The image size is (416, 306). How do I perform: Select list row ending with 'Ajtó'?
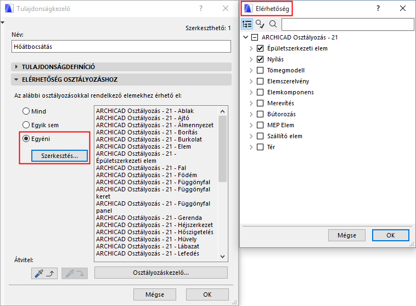tap(143, 118)
